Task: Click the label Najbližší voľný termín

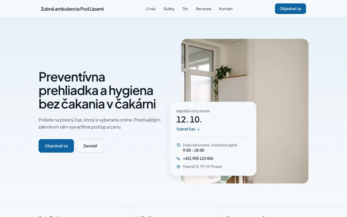Action: coord(193,111)
